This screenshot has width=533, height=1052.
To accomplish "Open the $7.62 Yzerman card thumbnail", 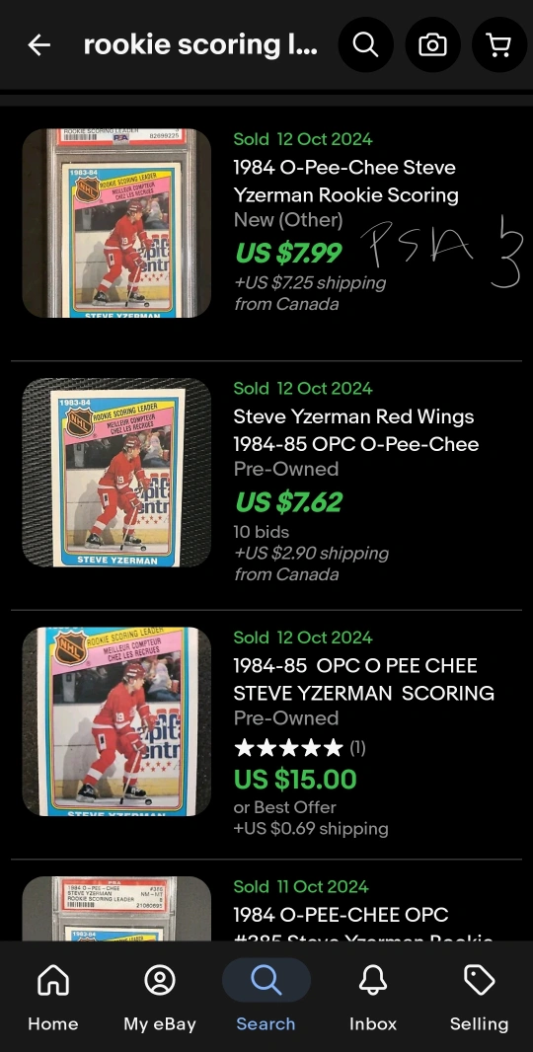I will (116, 473).
